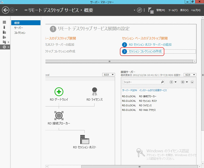Select the RD ライセンス row in server list

click(x=159, y=105)
